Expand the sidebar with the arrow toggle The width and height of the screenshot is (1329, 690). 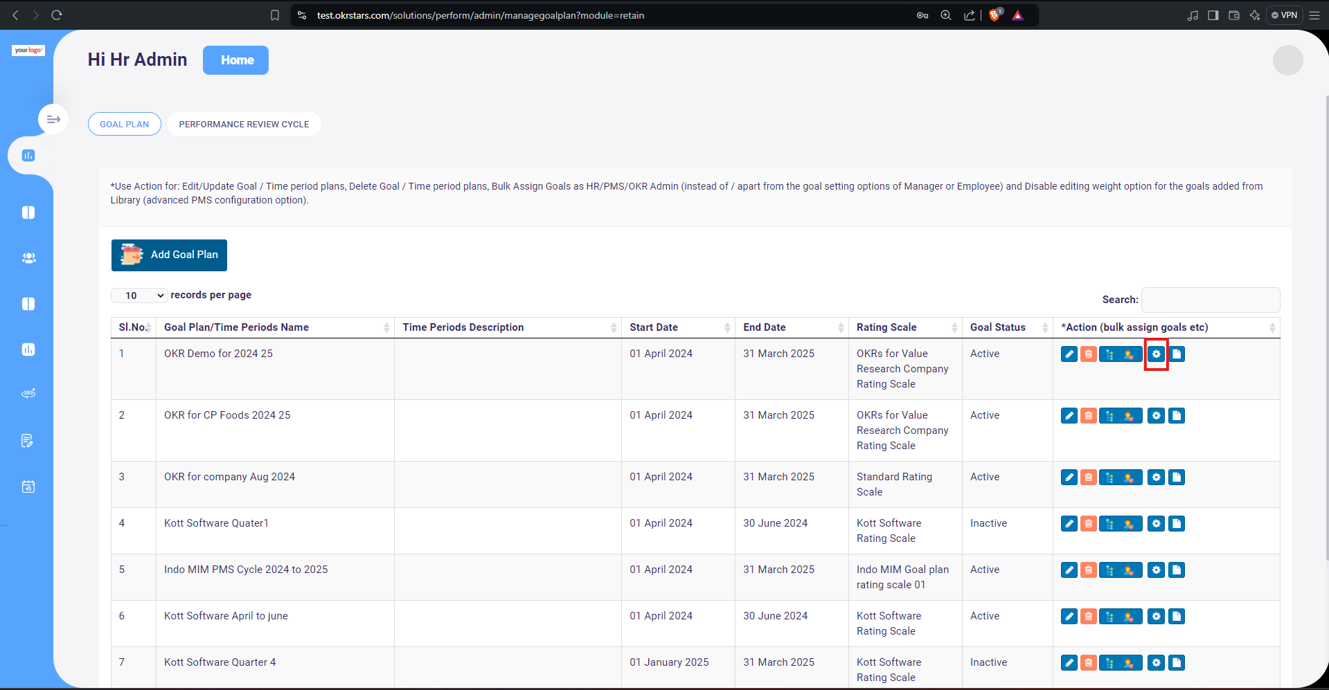(x=53, y=120)
